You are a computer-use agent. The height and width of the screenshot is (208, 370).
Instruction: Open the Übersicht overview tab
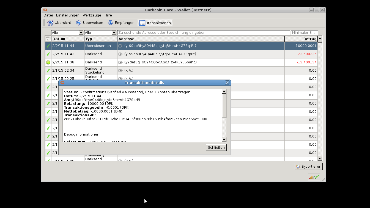pos(59,23)
